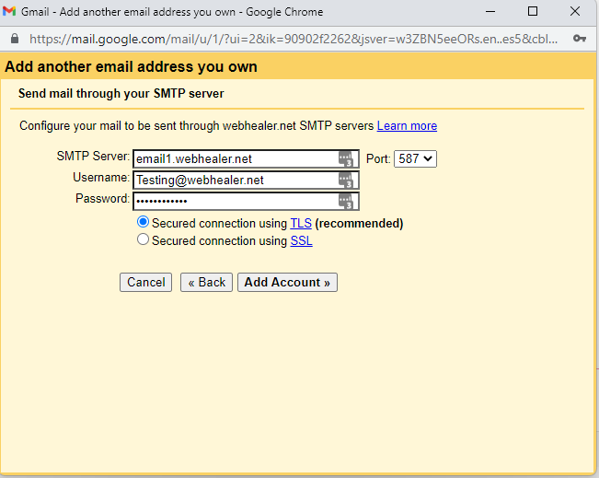Click Add Account » button
This screenshot has height=478, width=599.
click(x=287, y=282)
